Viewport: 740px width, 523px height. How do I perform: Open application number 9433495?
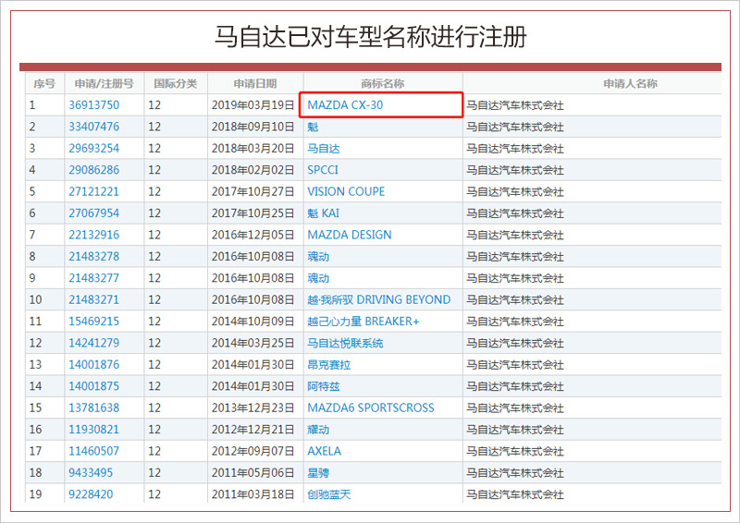click(x=91, y=472)
